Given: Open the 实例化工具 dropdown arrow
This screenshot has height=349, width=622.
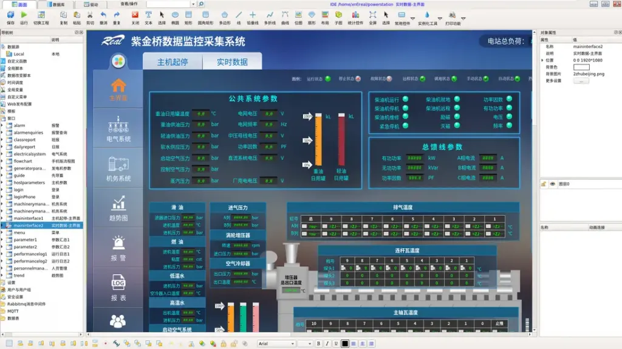Looking at the screenshot, I should click(x=440, y=19).
